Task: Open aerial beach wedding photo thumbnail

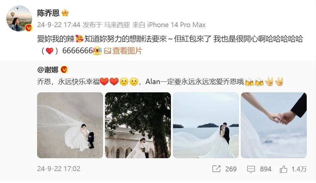Action: coord(70,125)
